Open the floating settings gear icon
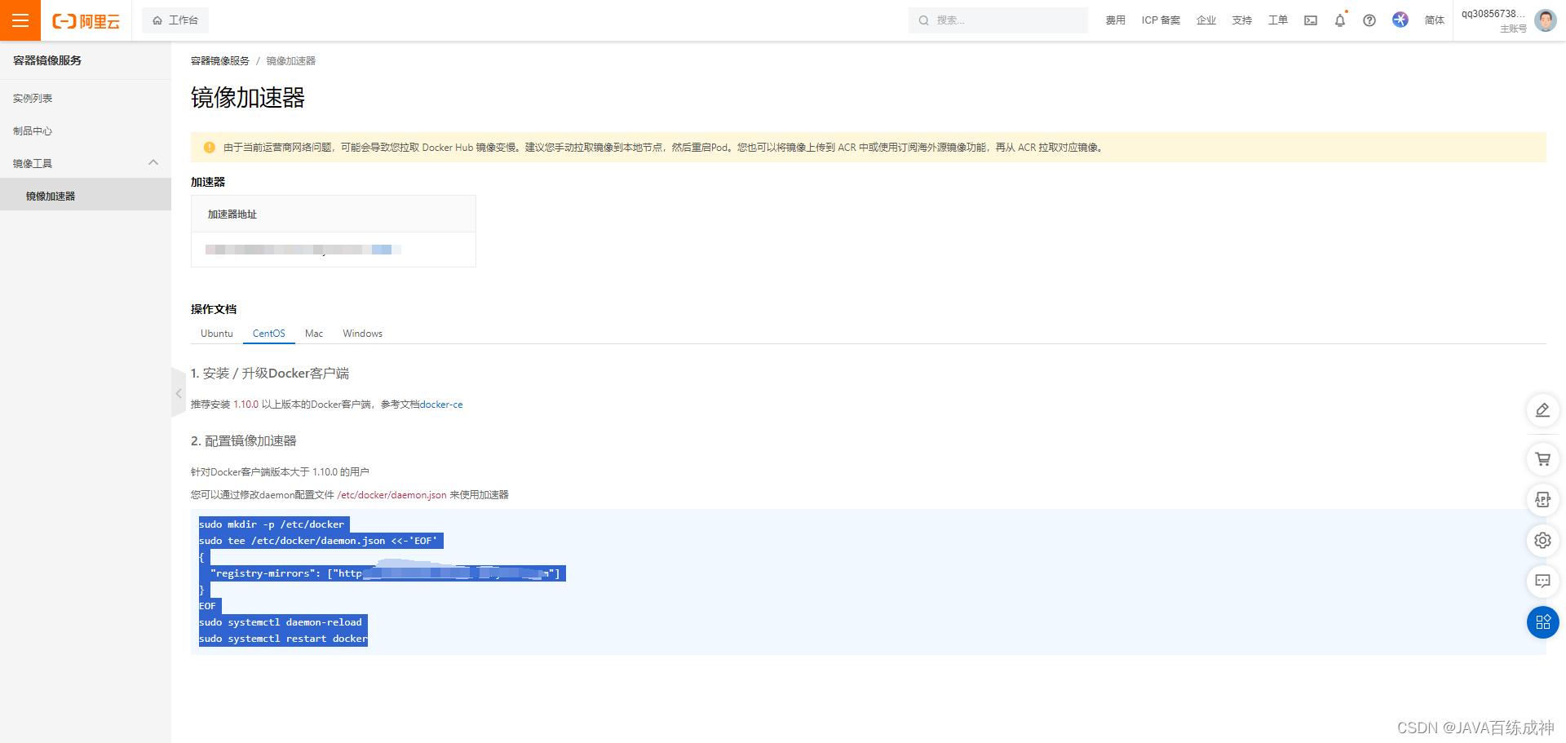The width and height of the screenshot is (1566, 743). 1542,541
